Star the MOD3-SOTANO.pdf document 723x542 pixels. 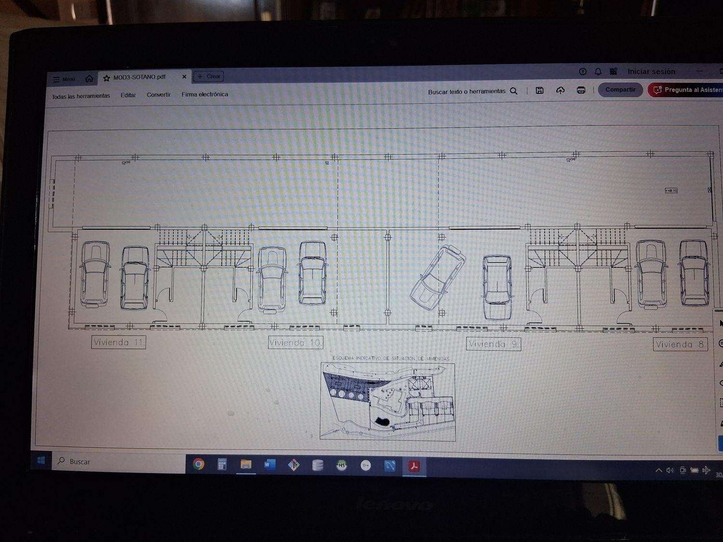[x=107, y=78]
